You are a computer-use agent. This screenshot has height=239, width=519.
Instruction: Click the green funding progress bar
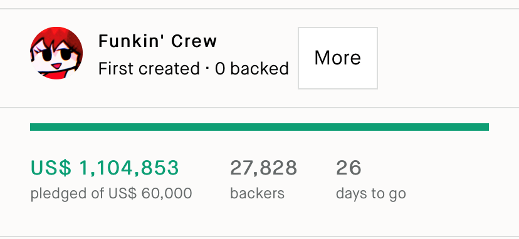[259, 127]
